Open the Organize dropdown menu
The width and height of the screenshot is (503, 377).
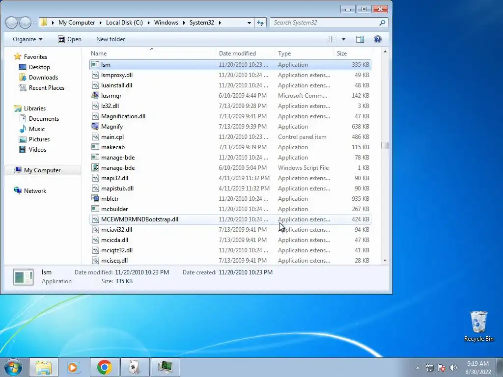(28, 39)
